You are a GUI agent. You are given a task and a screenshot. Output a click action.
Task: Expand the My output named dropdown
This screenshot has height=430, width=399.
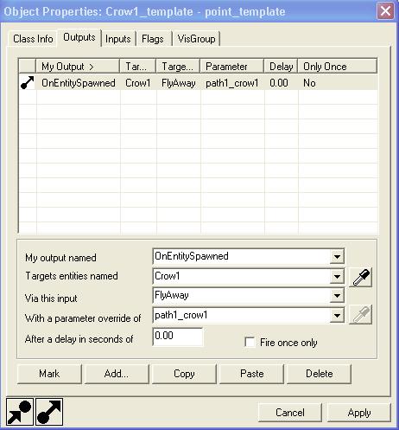click(337, 256)
